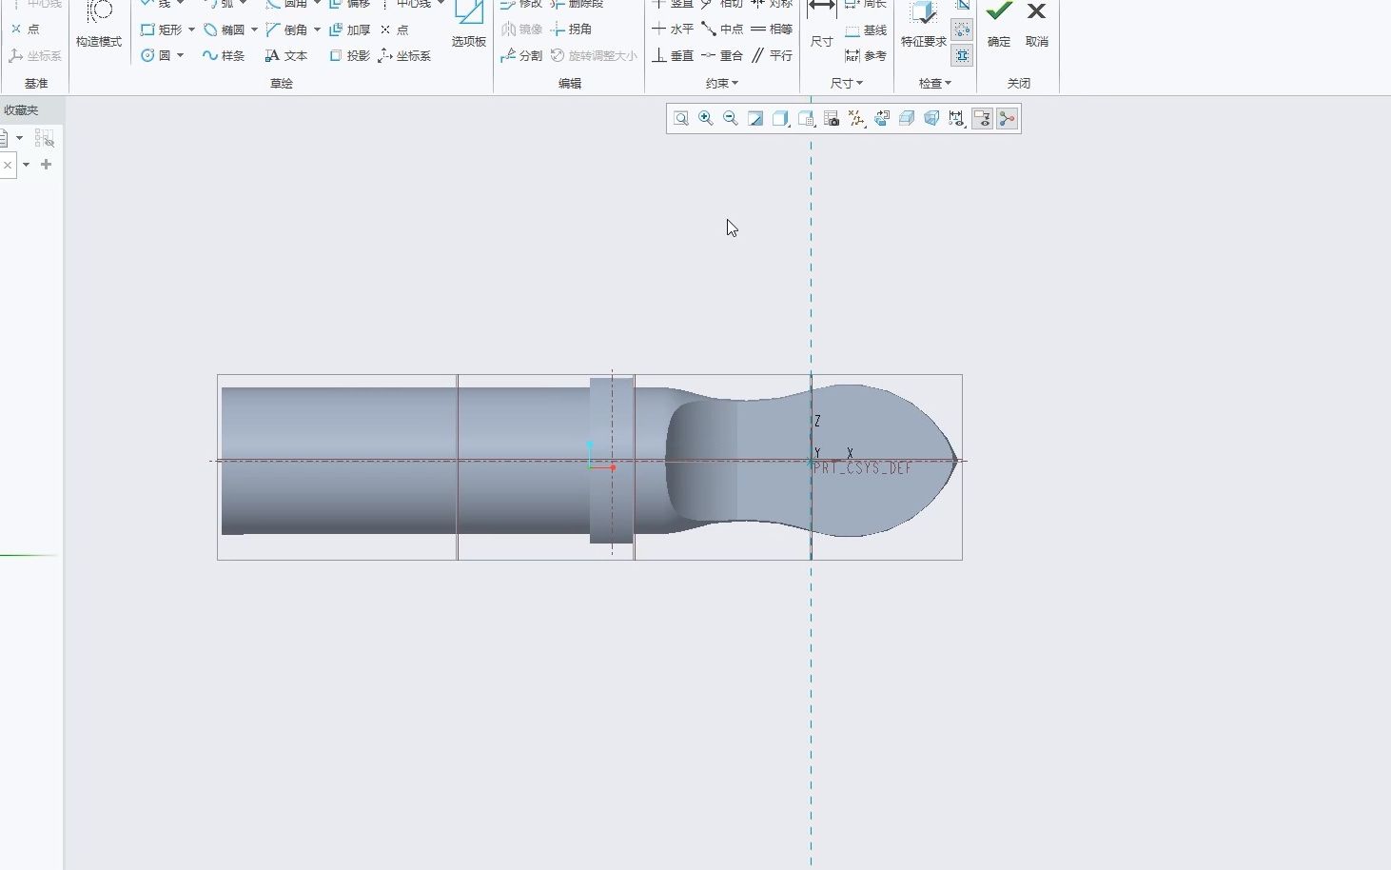
Task: Confirm sketch with 确定 checkmark
Action: pyautogui.click(x=999, y=26)
